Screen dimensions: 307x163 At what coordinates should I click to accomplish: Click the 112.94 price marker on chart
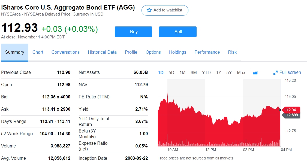click(291, 110)
